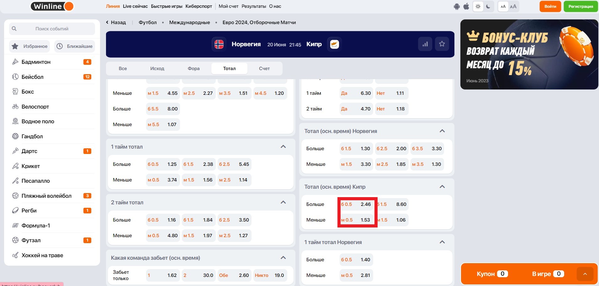
Task: Open the Ближайшие filter
Action: coord(75,46)
